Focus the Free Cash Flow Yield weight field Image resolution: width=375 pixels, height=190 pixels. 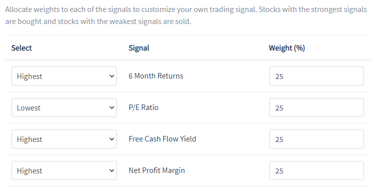[317, 139]
